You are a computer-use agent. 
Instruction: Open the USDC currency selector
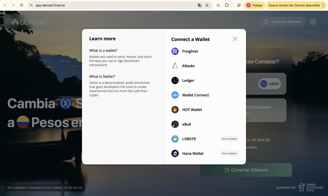(270, 84)
